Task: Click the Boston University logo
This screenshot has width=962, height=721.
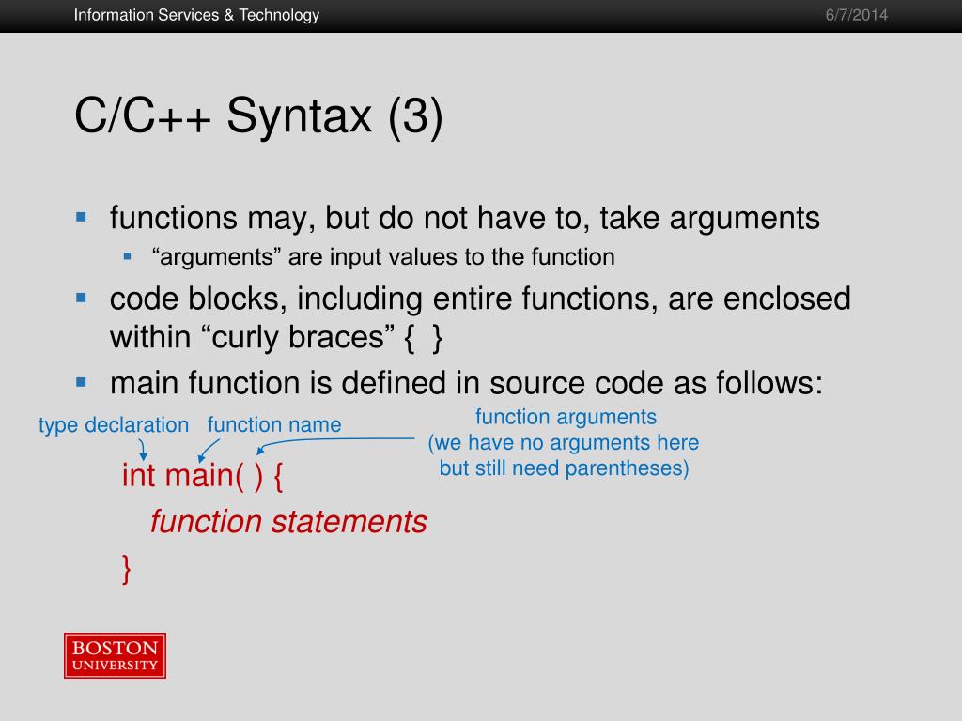Action: pyautogui.click(x=116, y=655)
